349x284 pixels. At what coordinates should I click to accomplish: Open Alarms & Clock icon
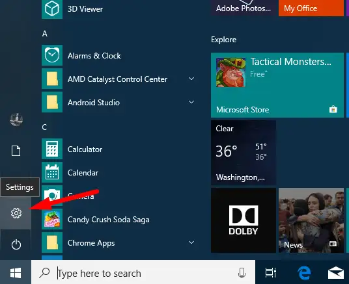[x=52, y=55]
